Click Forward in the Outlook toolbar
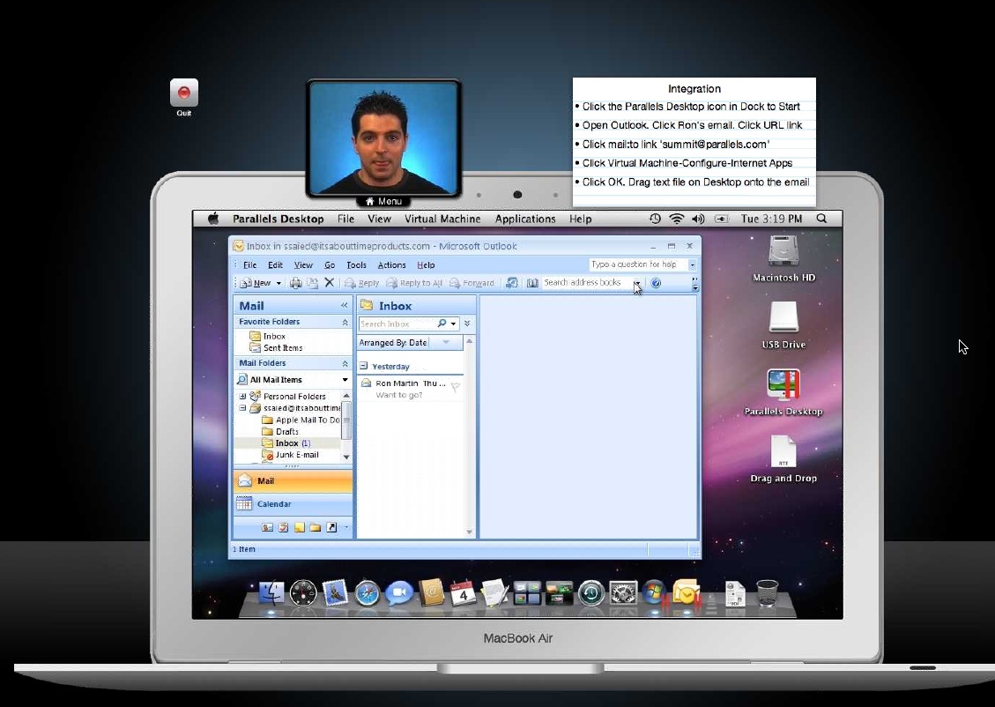This screenshot has height=707, width=995. (x=472, y=283)
